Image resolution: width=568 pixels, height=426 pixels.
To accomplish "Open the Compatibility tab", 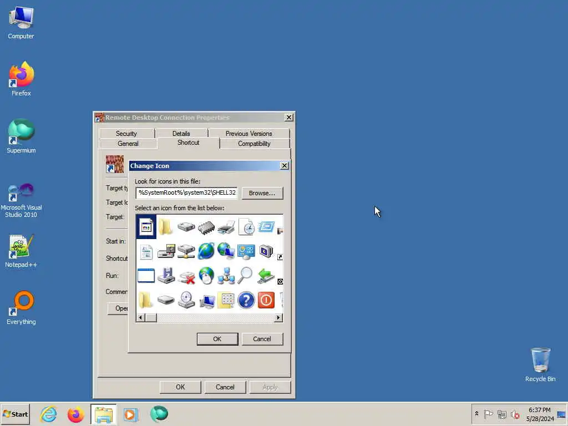I will coord(254,144).
